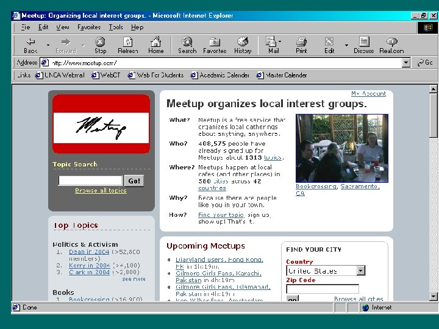Open the History toolbar button

point(243,45)
